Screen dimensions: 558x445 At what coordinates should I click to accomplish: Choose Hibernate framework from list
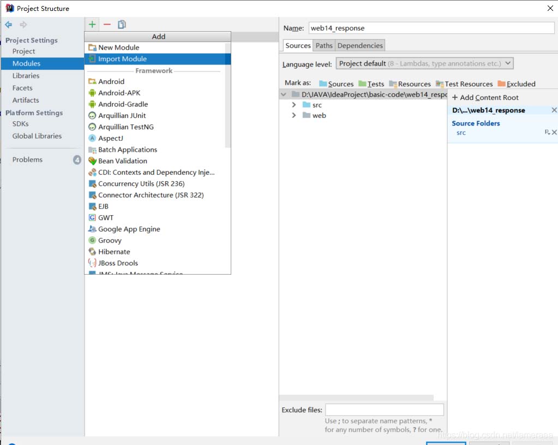coord(114,252)
